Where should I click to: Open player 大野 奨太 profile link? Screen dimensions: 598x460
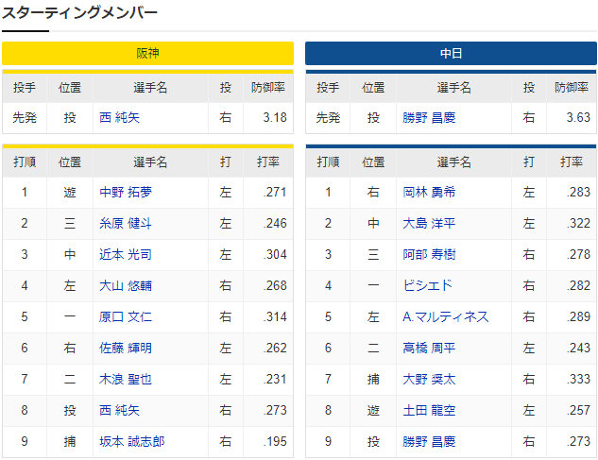click(429, 379)
